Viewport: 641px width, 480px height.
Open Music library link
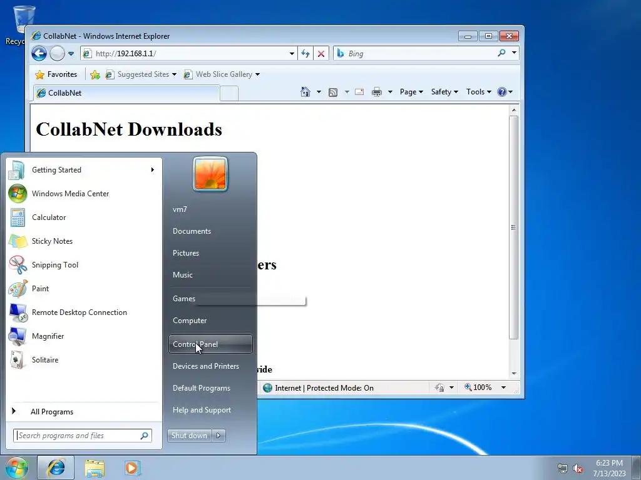tap(210, 275)
